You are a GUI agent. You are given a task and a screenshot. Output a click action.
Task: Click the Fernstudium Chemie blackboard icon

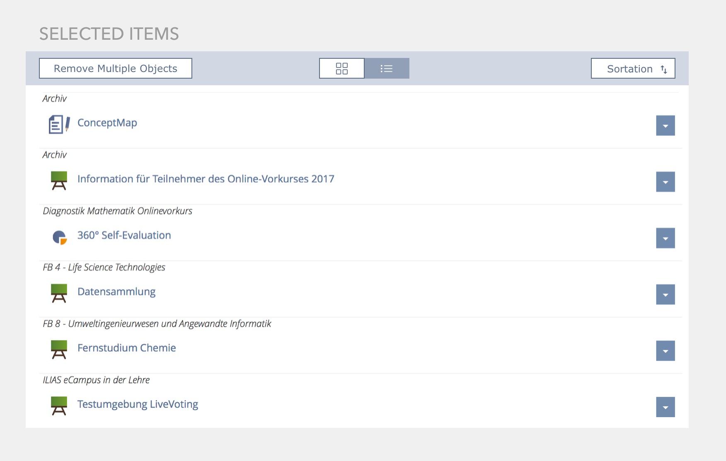(x=59, y=349)
